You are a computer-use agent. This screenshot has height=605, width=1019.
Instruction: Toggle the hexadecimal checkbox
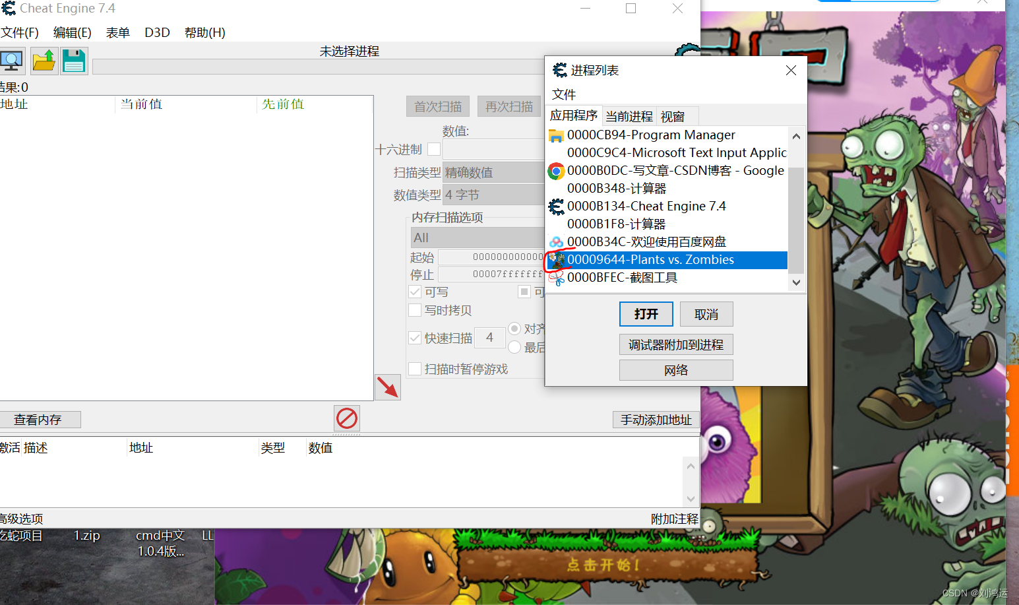coord(434,150)
